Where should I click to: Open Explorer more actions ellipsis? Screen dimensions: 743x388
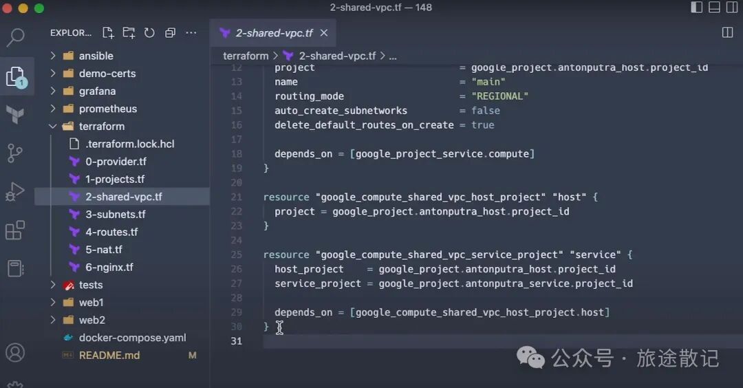coord(191,33)
